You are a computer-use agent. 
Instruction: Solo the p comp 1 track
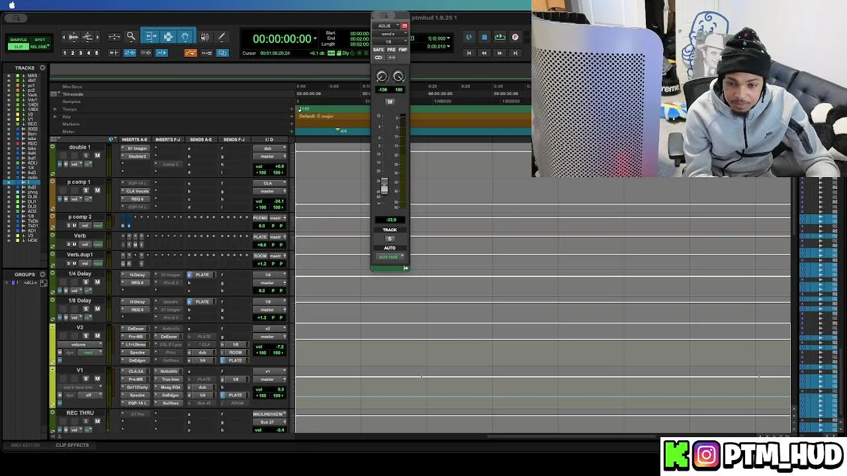[85, 190]
